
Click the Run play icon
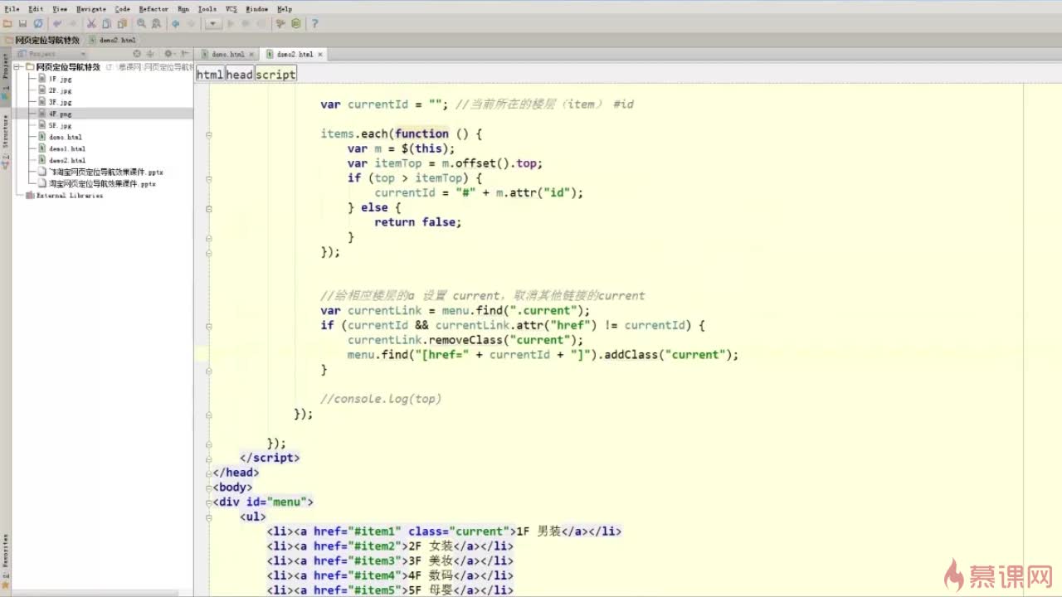(231, 24)
